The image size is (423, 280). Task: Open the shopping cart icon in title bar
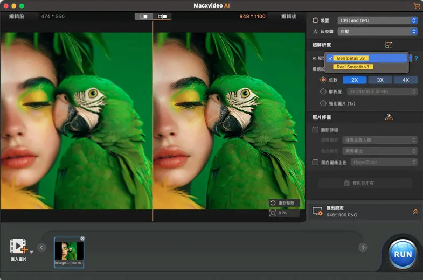point(417,5)
